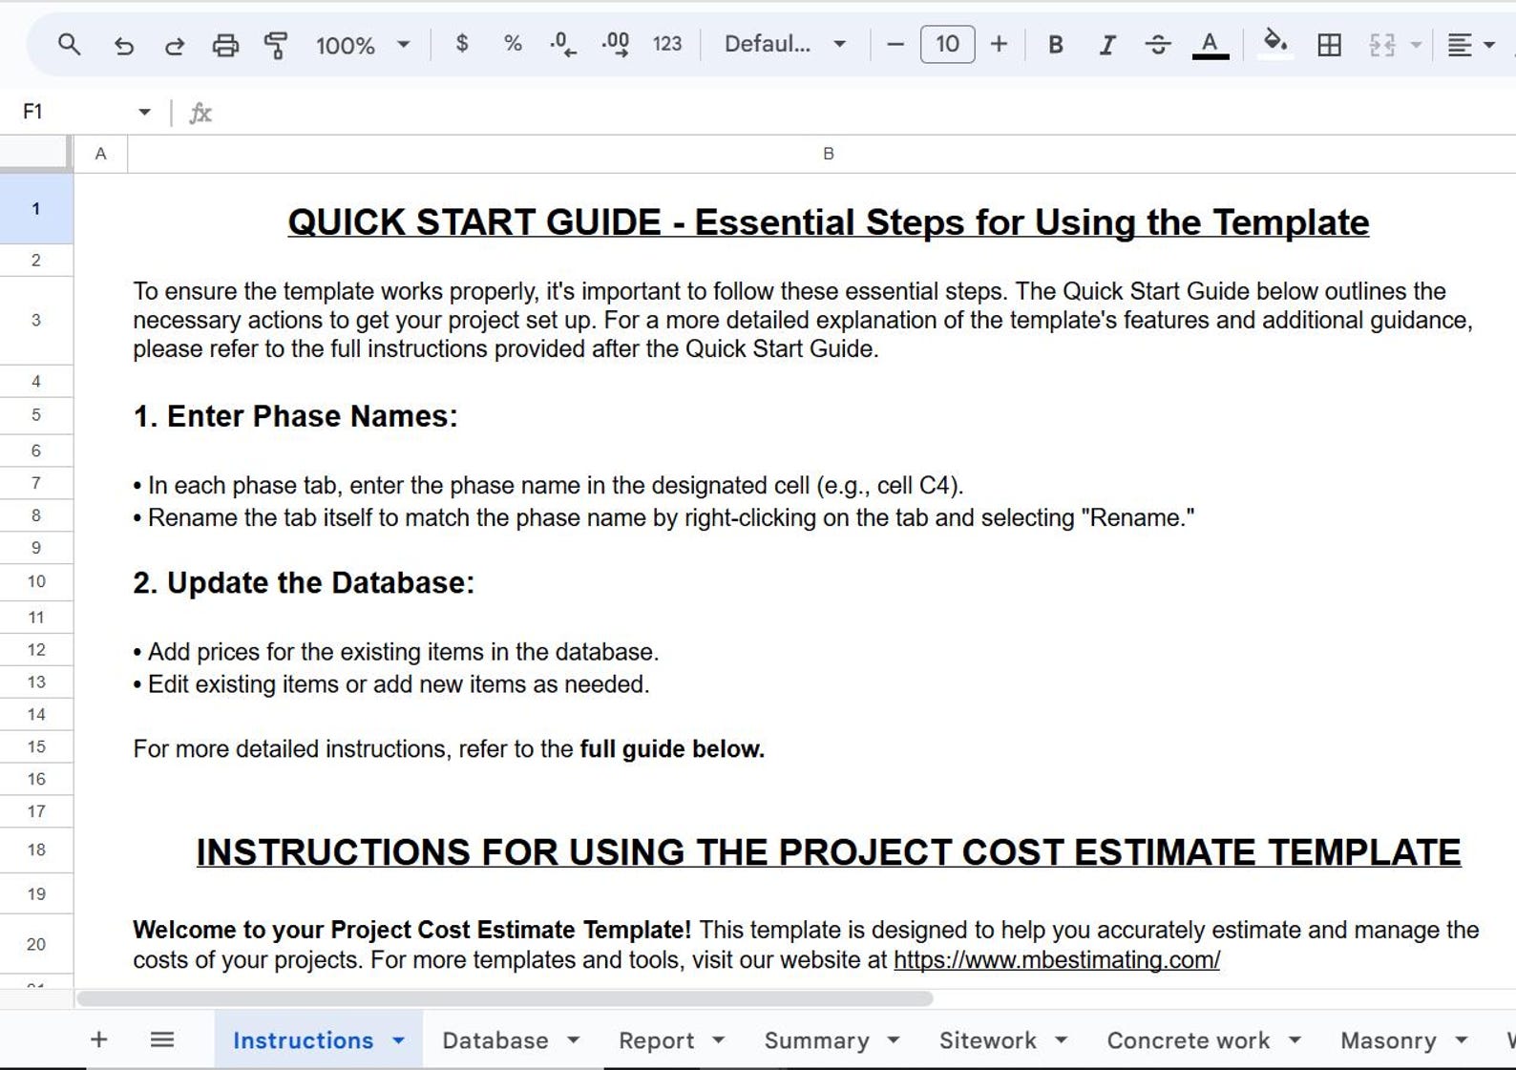Image resolution: width=1516 pixels, height=1070 pixels.
Task: Switch to the Summary tab
Action: pos(816,1040)
